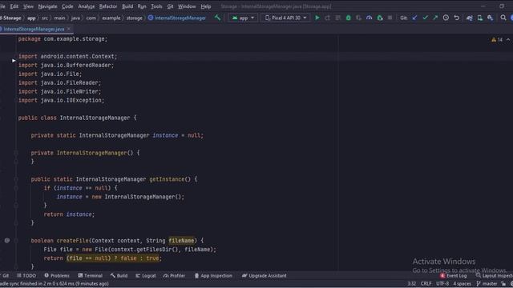The width and height of the screenshot is (513, 288).
Task: Click the 3:32 cursor position indicator
Action: click(411, 283)
